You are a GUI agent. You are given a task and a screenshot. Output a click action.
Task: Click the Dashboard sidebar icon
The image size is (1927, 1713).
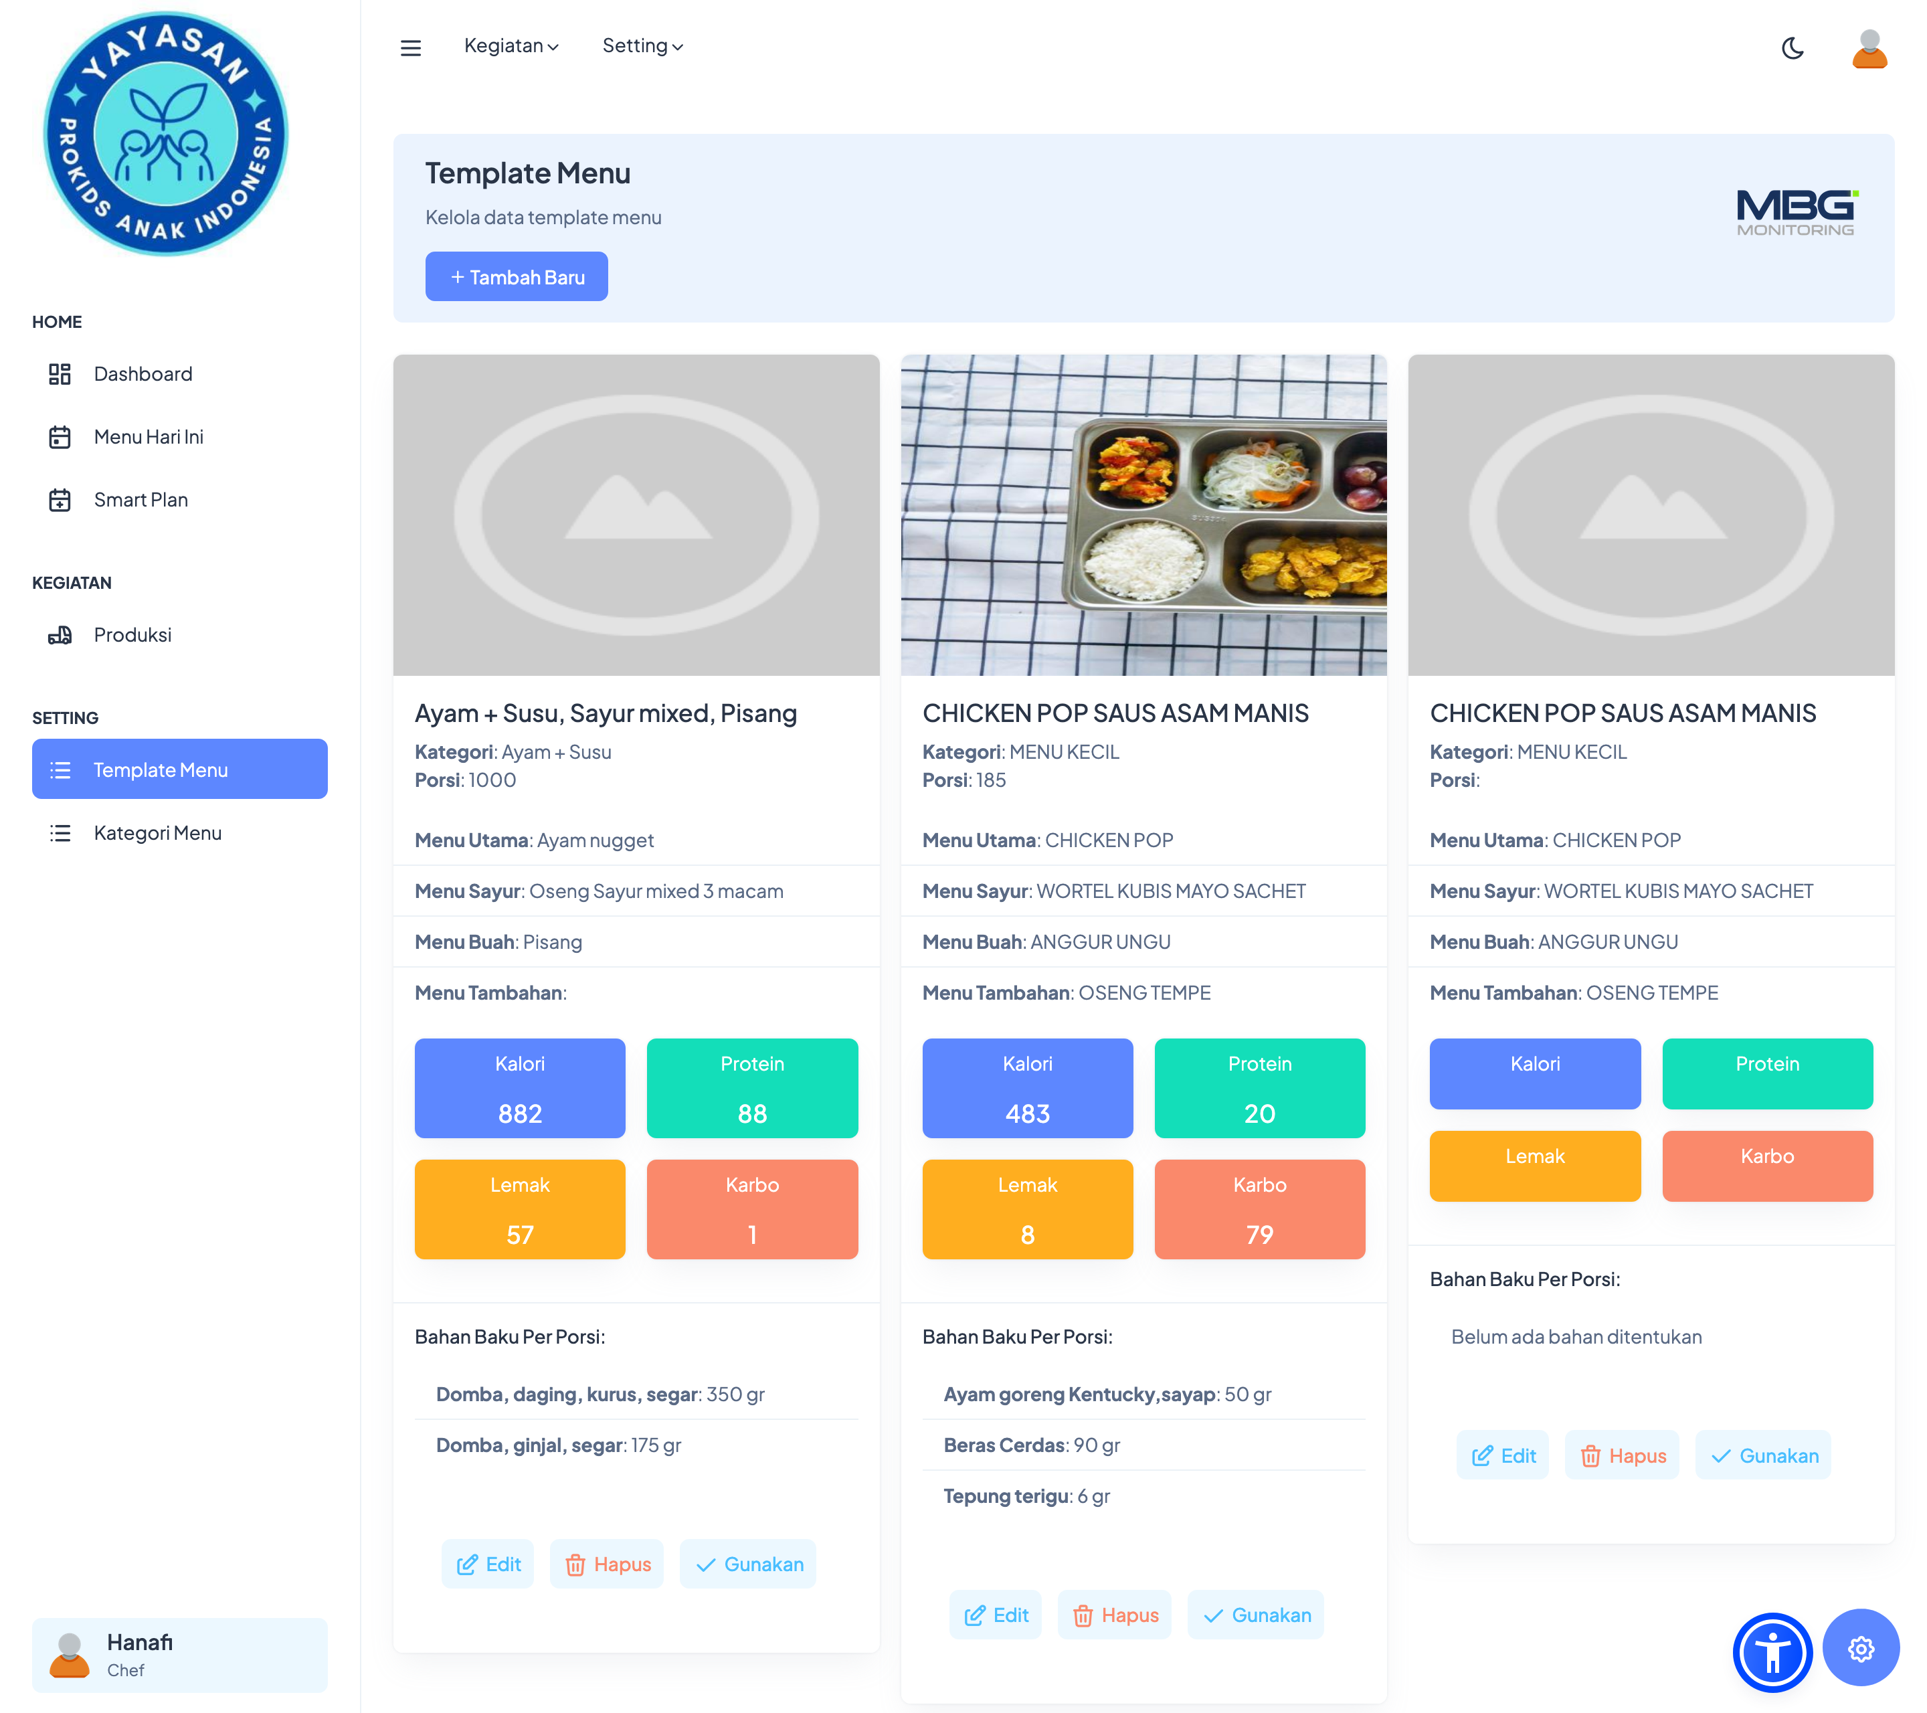tap(60, 374)
